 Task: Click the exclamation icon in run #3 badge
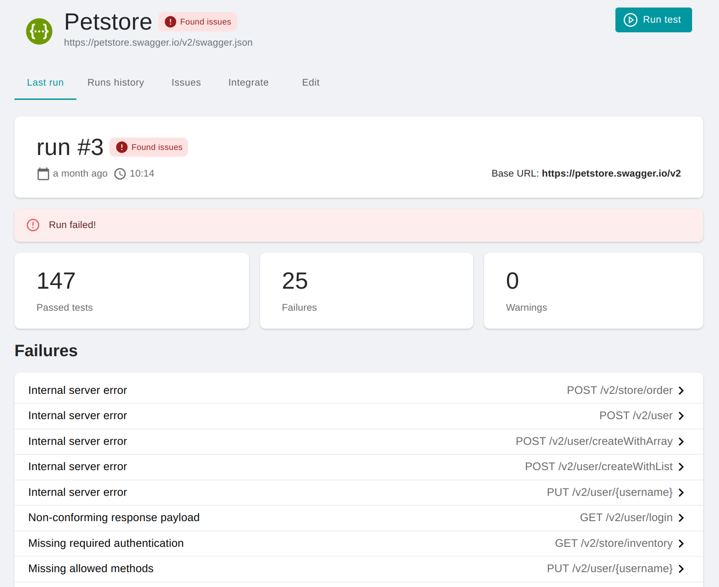click(122, 147)
